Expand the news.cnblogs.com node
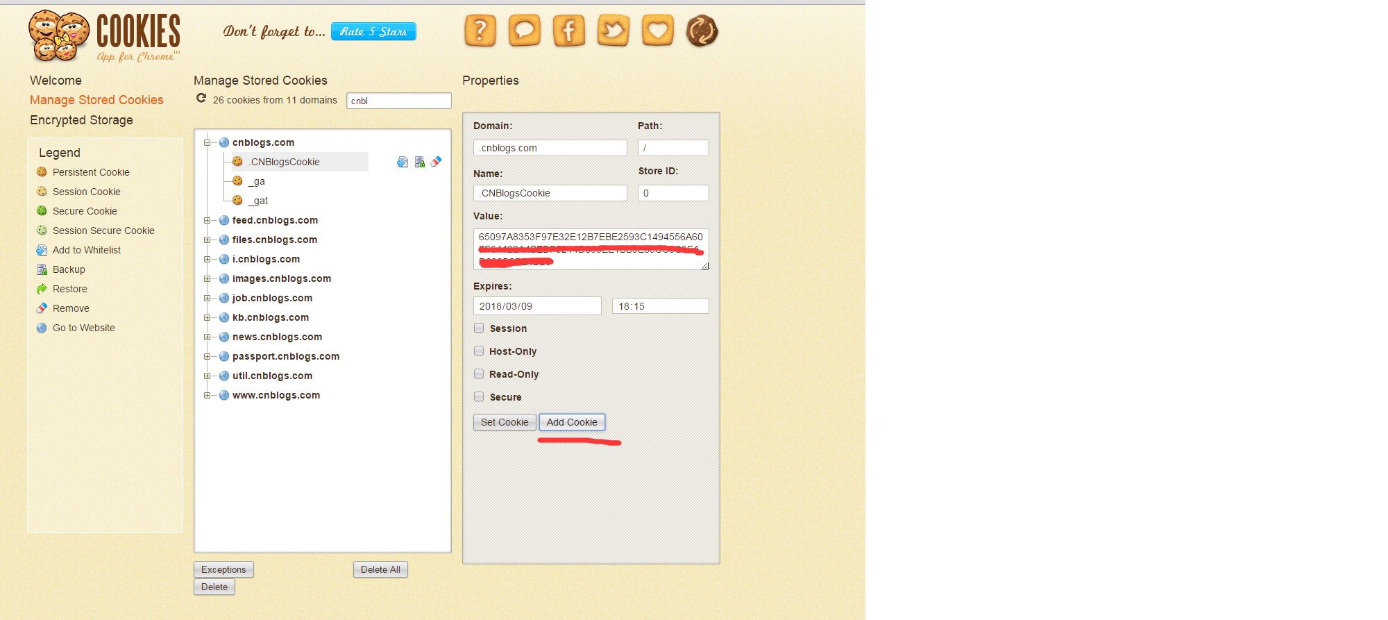This screenshot has width=1388, height=620. [207, 337]
